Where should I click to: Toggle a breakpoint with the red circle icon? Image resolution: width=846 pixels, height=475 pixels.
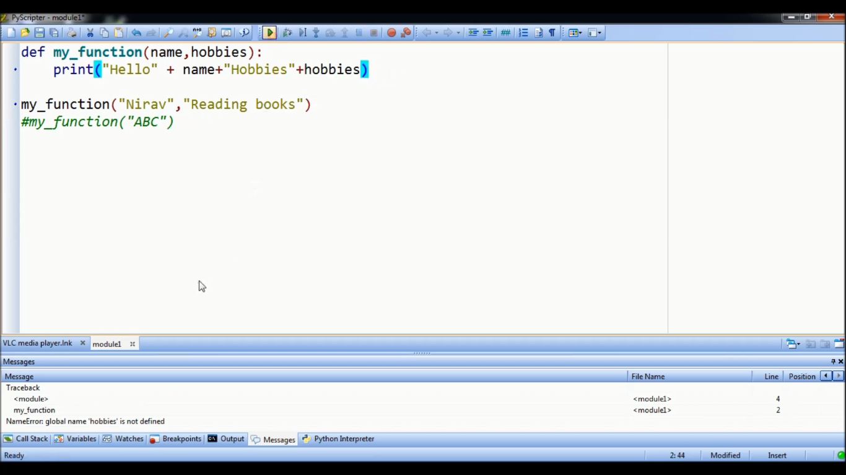point(391,32)
